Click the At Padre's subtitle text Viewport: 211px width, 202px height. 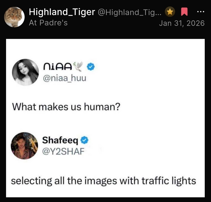48,23
